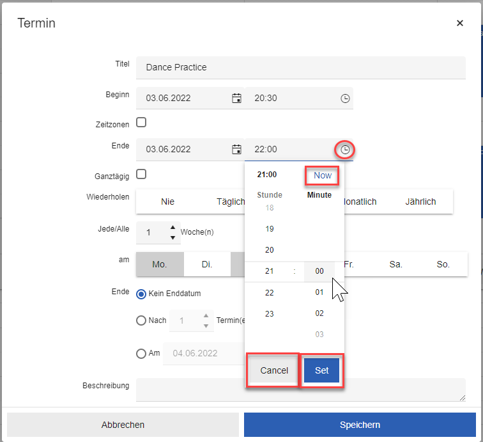Confirm time with the Set button
Screen dimensions: 483x442
(x=321, y=370)
